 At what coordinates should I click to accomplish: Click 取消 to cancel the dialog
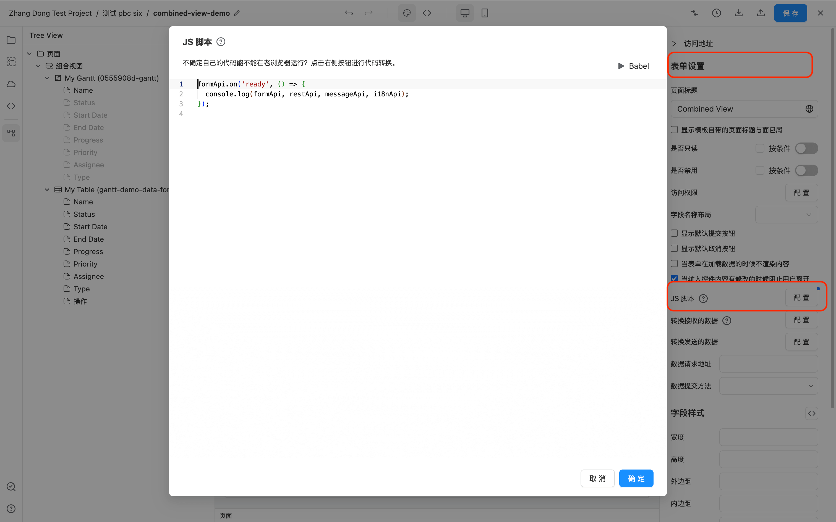(598, 478)
